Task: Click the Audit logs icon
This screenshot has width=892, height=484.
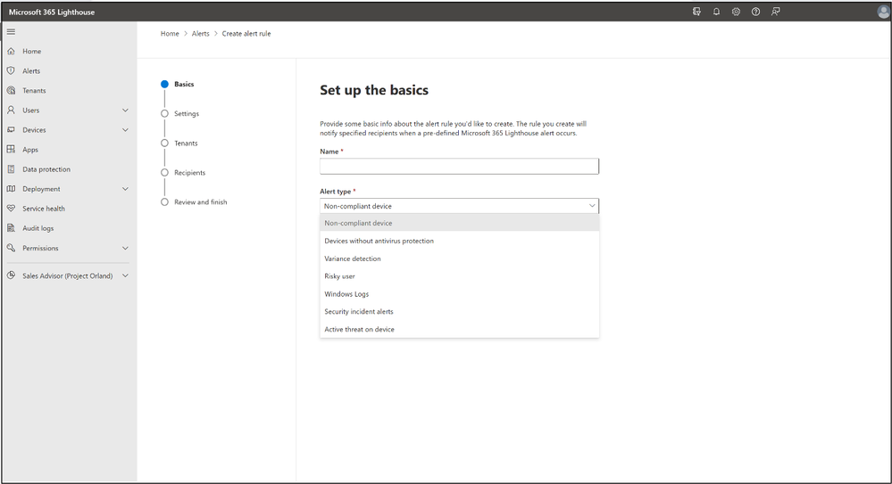Action: [x=11, y=228]
